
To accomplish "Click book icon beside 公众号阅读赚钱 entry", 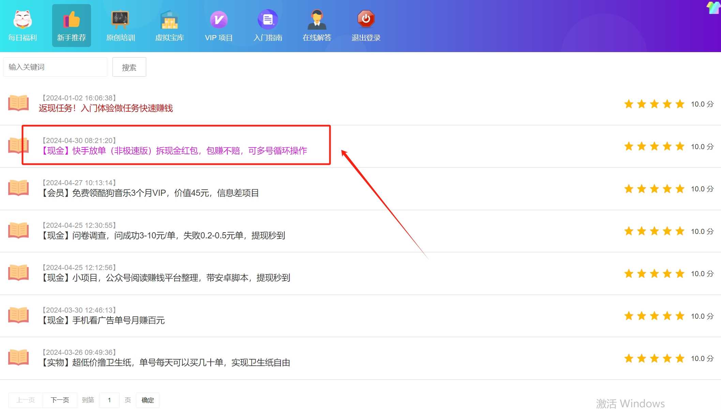I will click(x=18, y=272).
